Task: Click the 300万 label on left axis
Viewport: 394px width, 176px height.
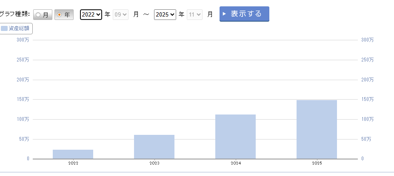Action: [x=23, y=40]
